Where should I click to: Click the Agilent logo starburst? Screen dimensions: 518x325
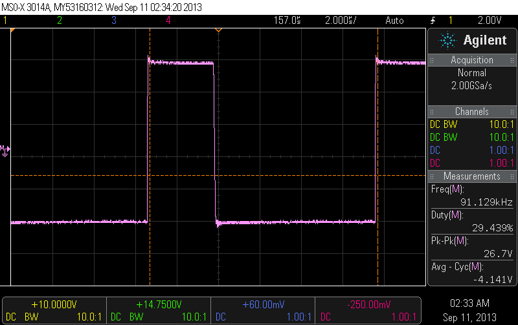pos(447,40)
